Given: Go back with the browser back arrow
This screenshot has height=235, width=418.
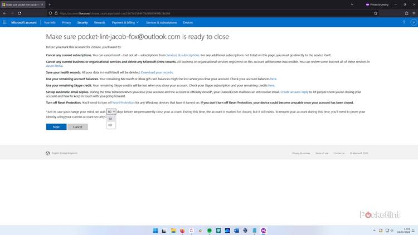Looking at the screenshot, I should point(5,13).
